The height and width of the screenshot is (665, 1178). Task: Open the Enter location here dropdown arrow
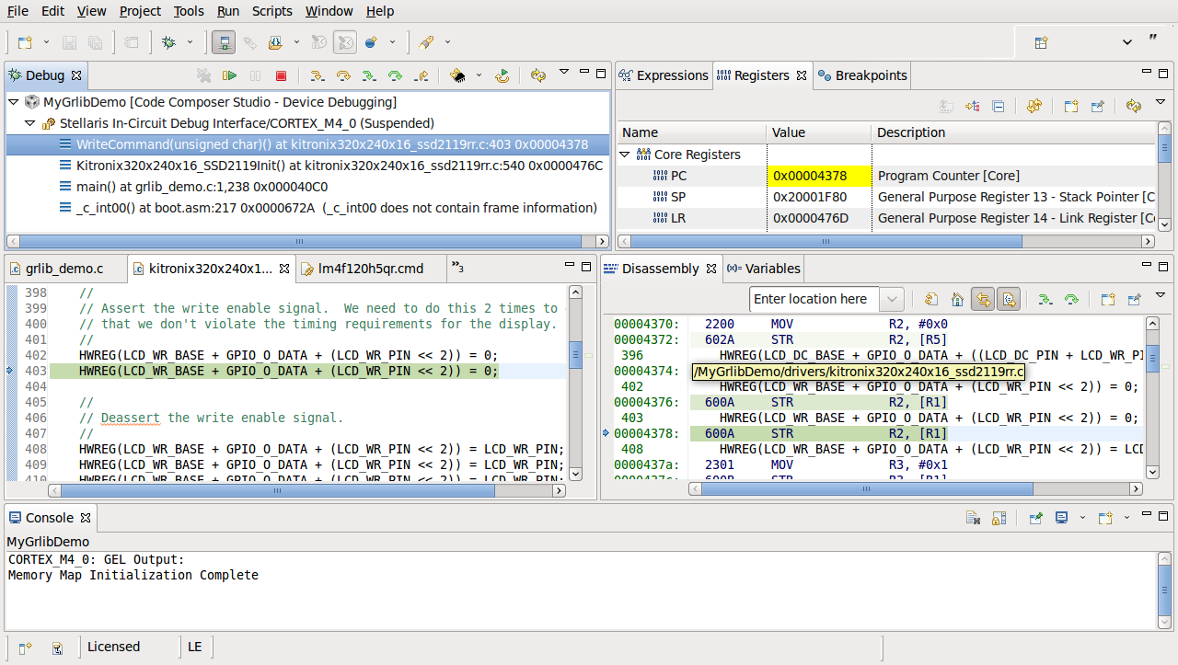point(891,299)
